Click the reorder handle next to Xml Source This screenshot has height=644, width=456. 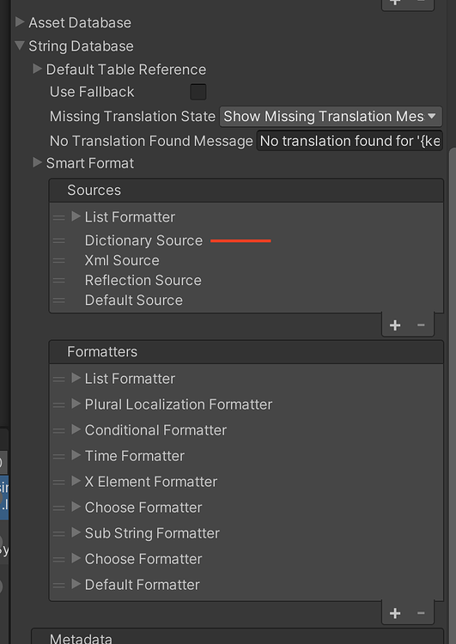(x=58, y=260)
